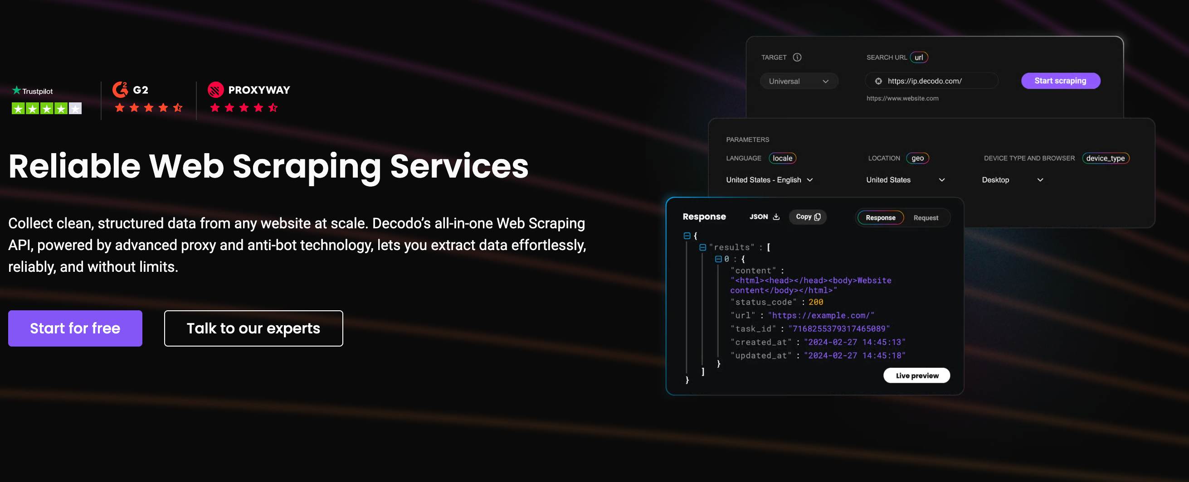Click Start for free
Viewport: 1189px width, 482px height.
75,328
